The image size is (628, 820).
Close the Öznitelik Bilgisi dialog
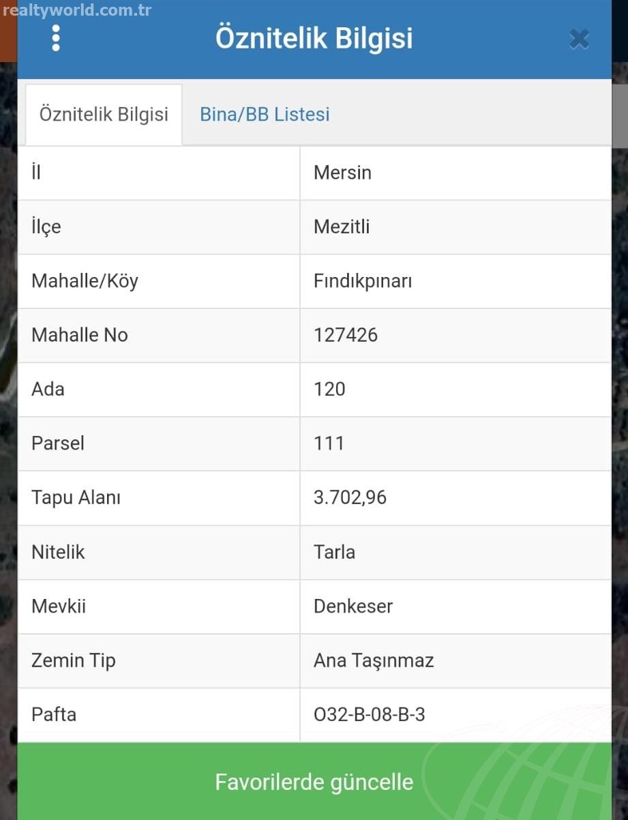(x=579, y=39)
